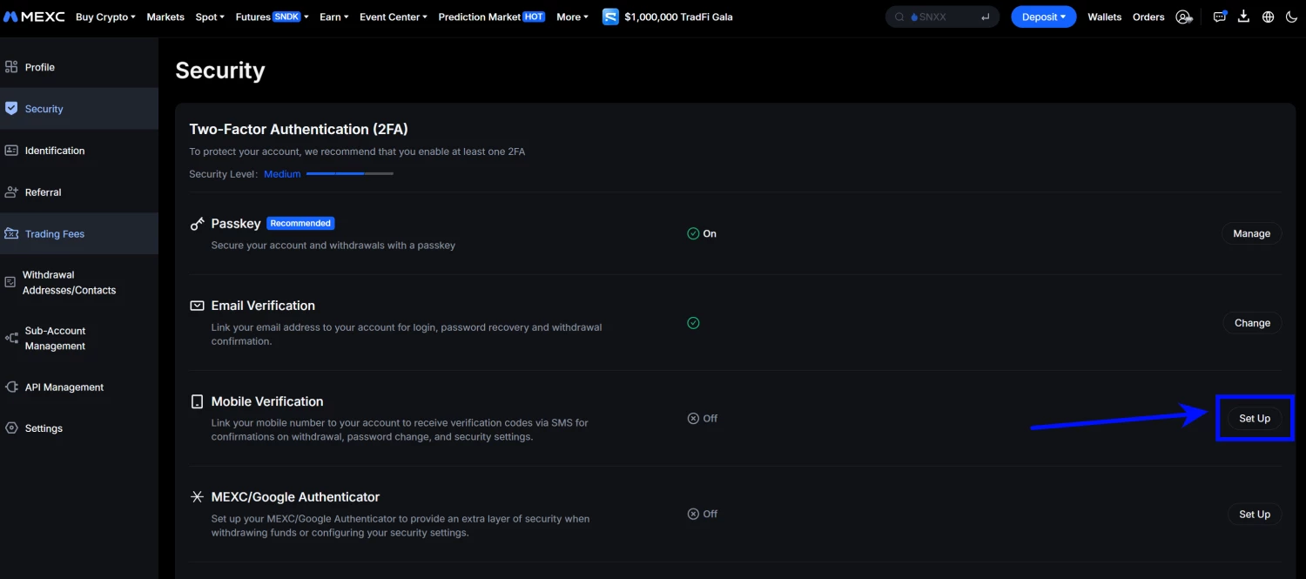Open Profile in the sidebar
This screenshot has height=579, width=1306.
point(79,67)
